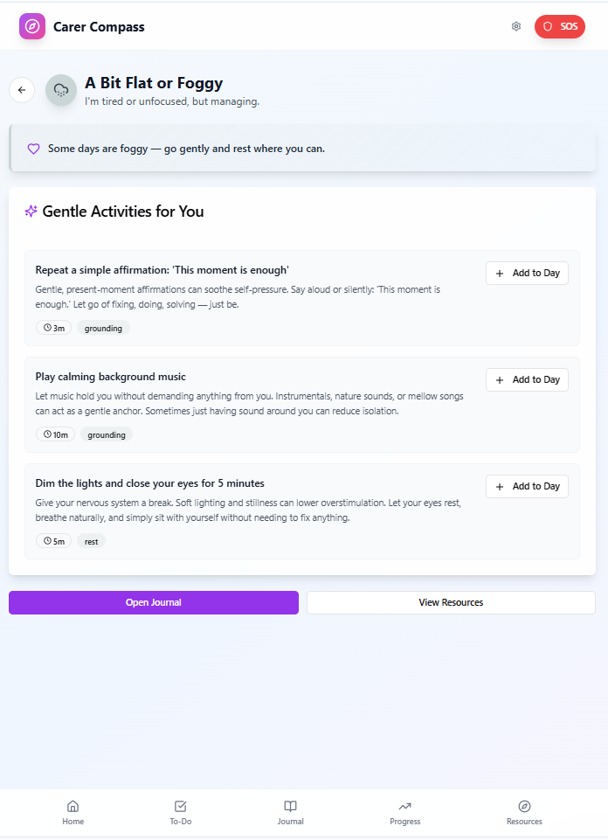Screen dimensions: 608x840
Task: Click the 3m duration tag
Action: pyautogui.click(x=54, y=328)
